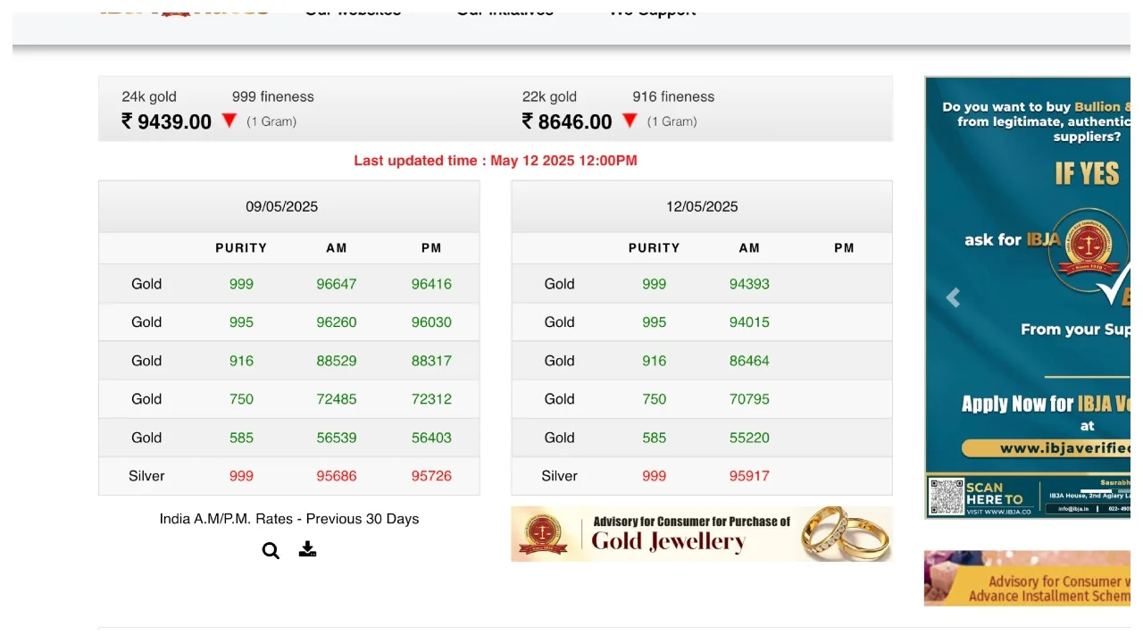Expand the Our Initiatives menu
Viewport: 1143px width, 643px height.
(505, 12)
